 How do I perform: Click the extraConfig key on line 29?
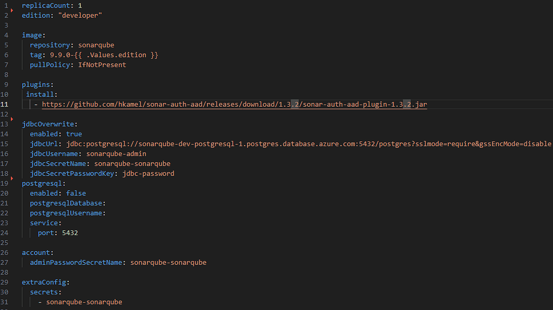(x=44, y=282)
